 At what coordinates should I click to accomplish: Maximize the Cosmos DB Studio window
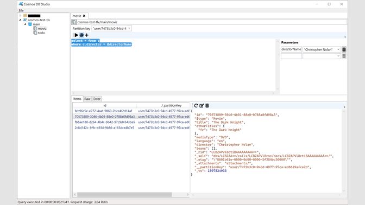point(329,4)
